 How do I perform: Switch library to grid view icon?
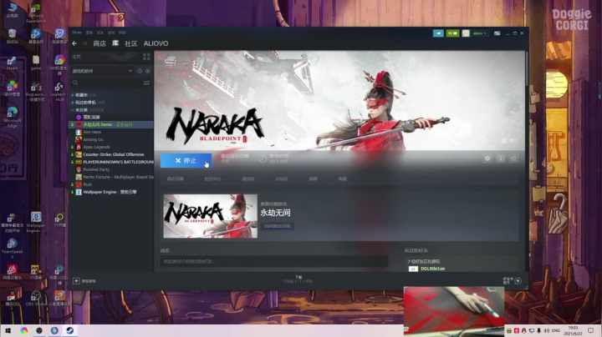pyautogui.click(x=146, y=57)
